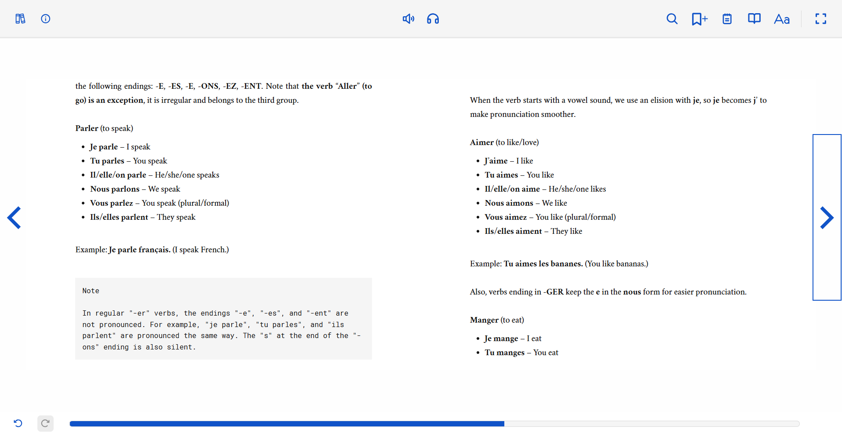Click 'Vous aimez' list entry

coord(550,217)
